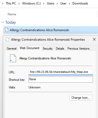Navigate to This PC in the address bar
The height and width of the screenshot is (118, 98).
[x=11, y=3]
